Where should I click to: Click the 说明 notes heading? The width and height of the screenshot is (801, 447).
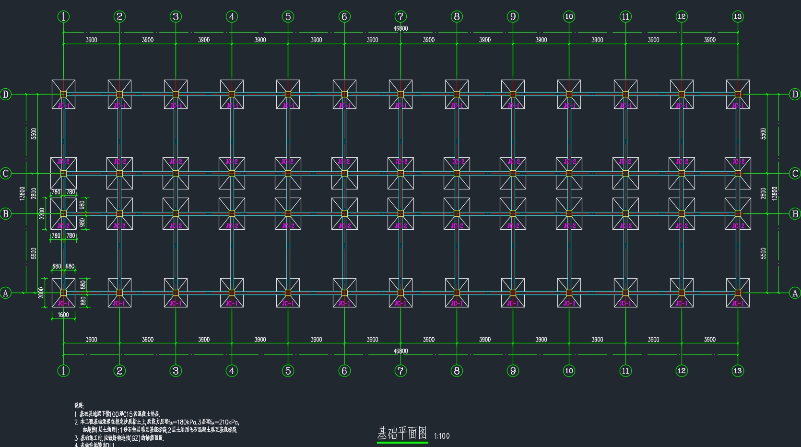[79, 406]
